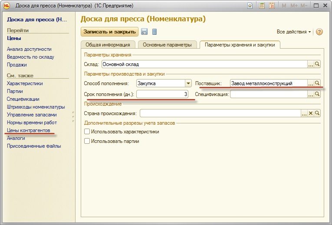Switch to Общая информация tab
The image size is (332, 225).
[x=108, y=45]
